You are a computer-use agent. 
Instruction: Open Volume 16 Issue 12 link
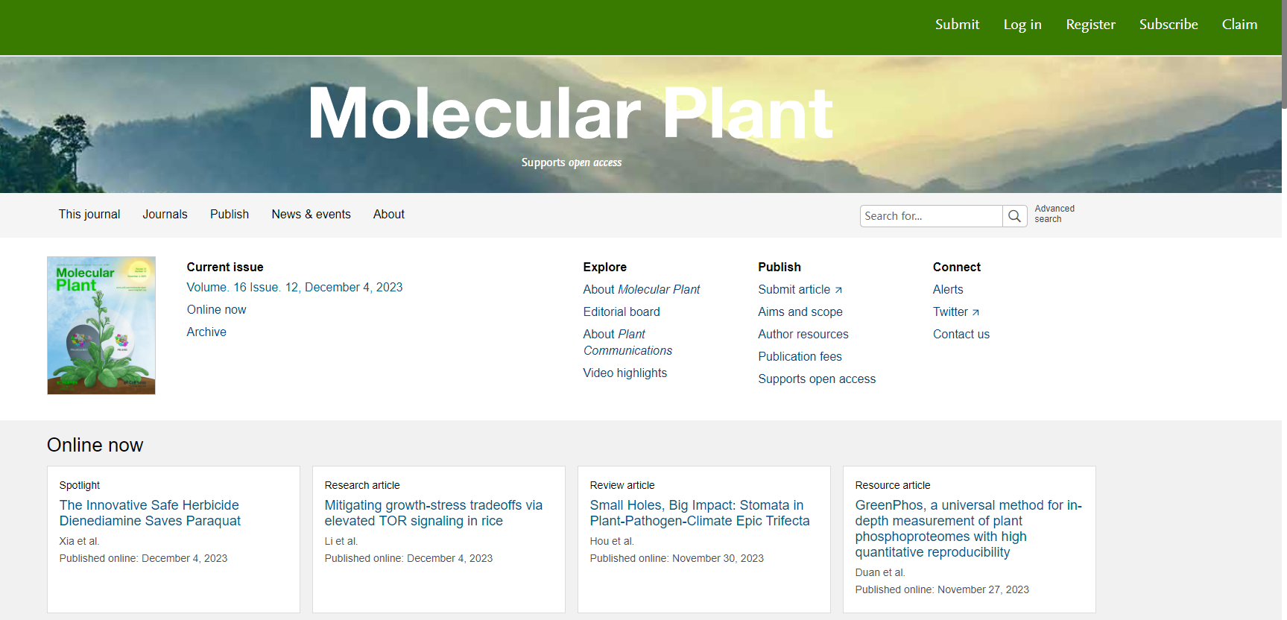click(x=294, y=288)
